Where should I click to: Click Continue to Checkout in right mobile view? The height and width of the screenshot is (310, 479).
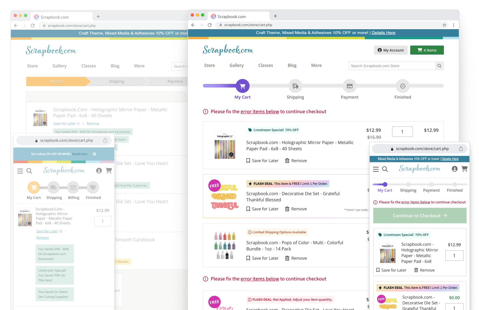point(420,216)
